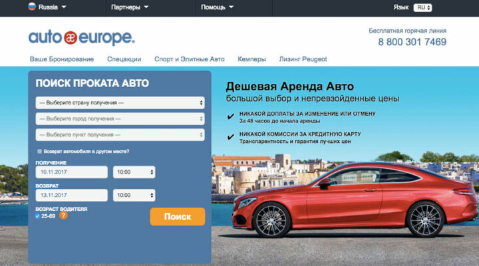Go to Ваше Бронирование page

tap(62, 59)
